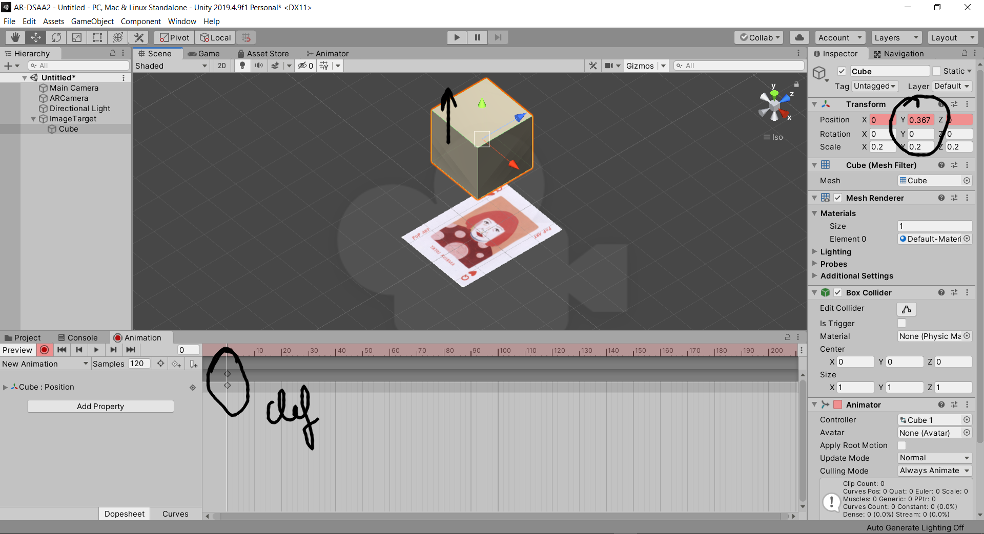
Task: Click the Position Y value field
Action: (x=920, y=120)
